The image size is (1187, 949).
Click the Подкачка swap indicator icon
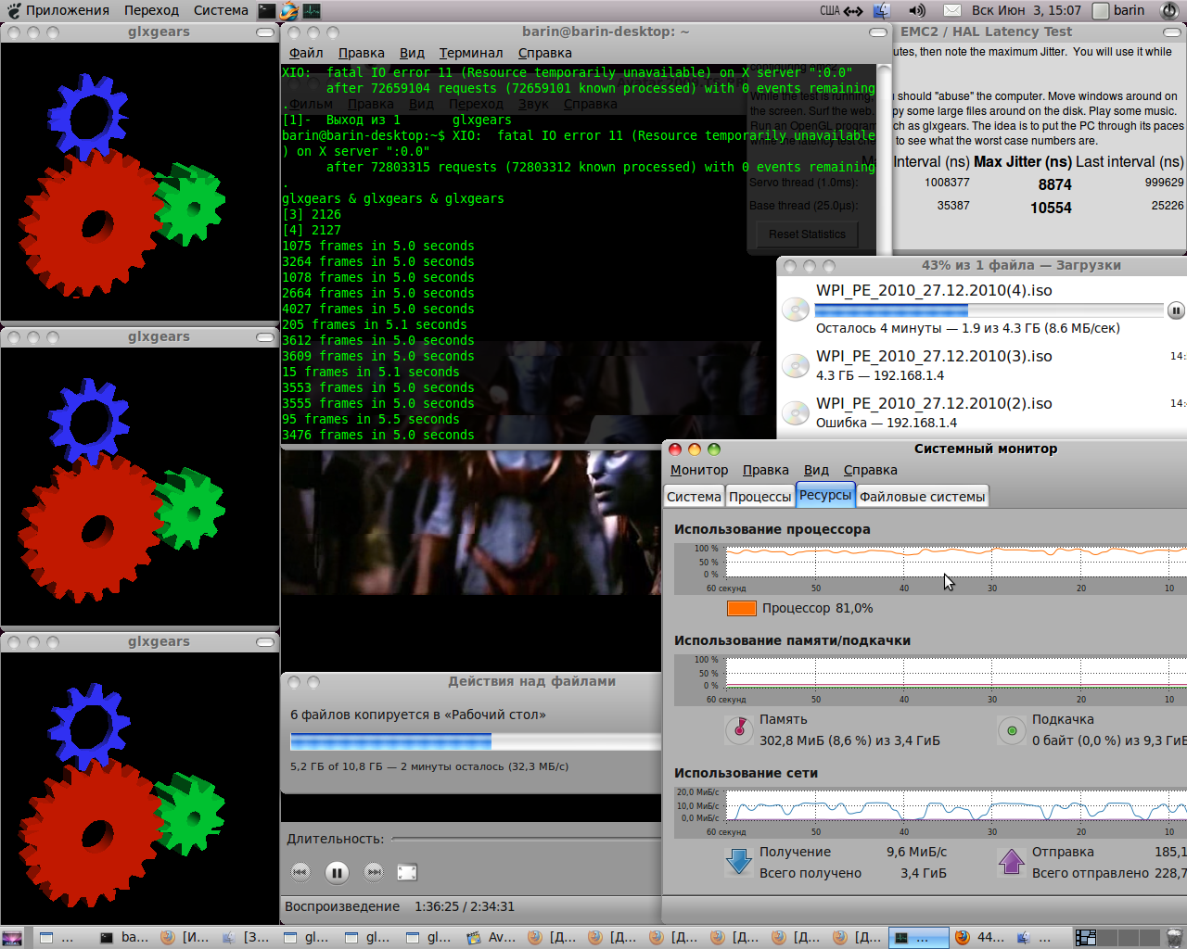point(1012,730)
